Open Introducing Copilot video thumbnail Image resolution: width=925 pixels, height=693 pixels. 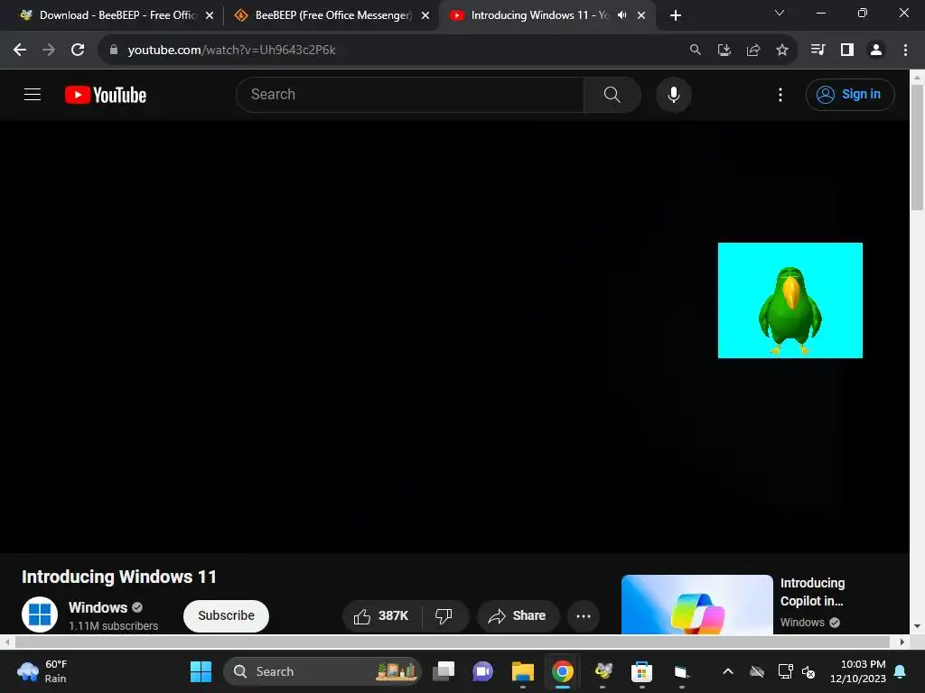(696, 605)
